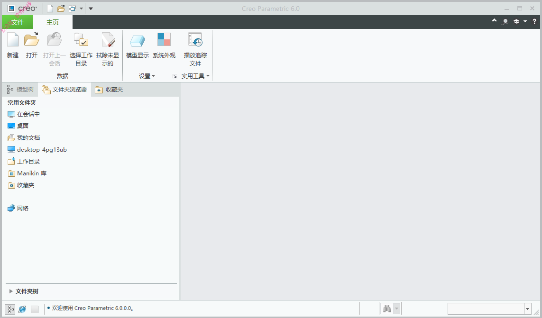Click the 打开 ribbon button

[32, 45]
